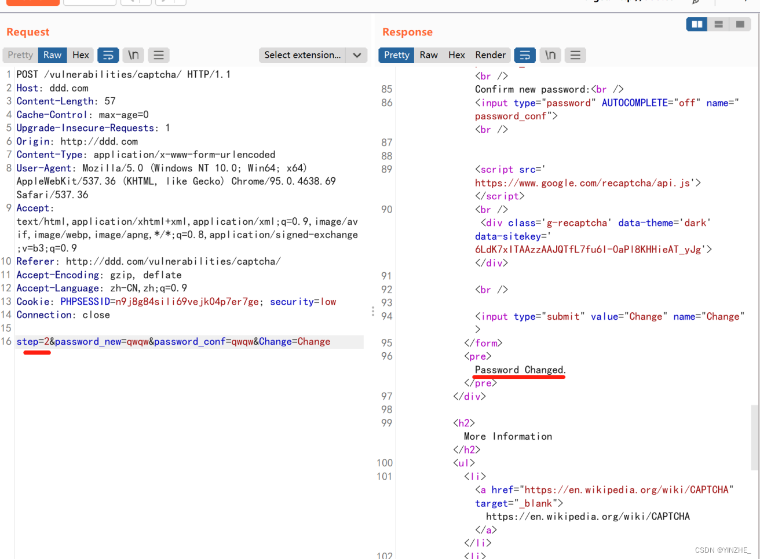
Task: Select the Hex tab in Response
Action: pyautogui.click(x=456, y=55)
